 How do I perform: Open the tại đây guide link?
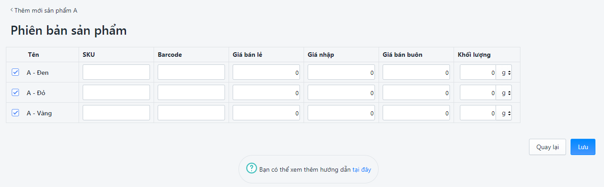(361, 169)
